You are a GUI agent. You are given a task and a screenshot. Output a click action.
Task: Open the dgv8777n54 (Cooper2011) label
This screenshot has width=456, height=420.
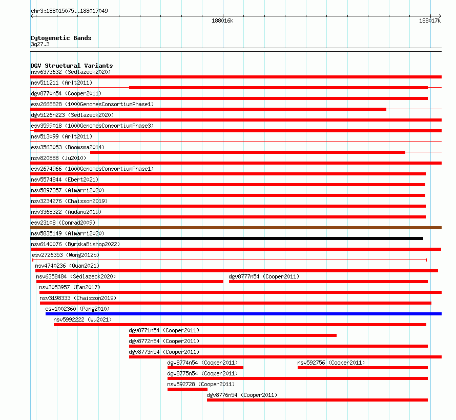(264, 276)
